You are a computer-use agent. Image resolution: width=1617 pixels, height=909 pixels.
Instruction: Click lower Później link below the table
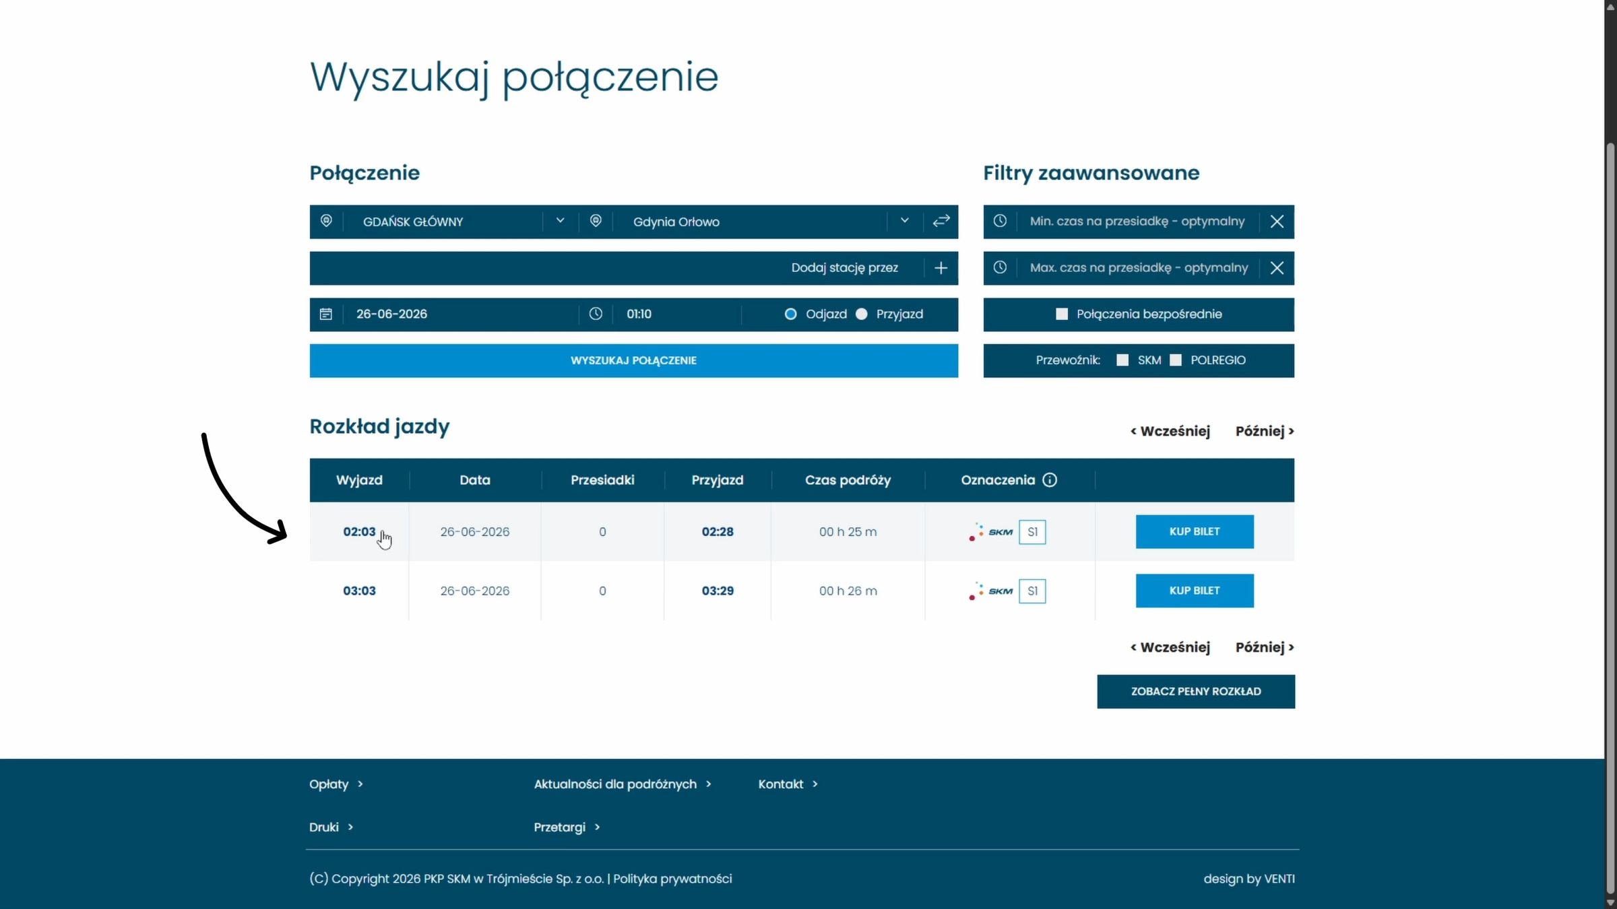pyautogui.click(x=1265, y=647)
